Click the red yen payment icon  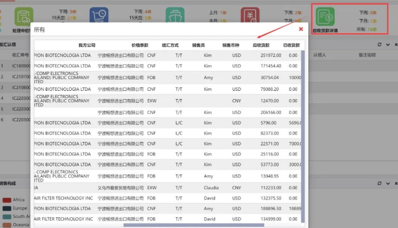(x=250, y=15)
